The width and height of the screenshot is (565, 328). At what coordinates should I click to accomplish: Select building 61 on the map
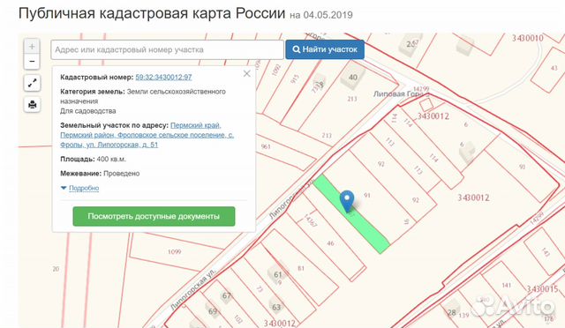point(278,274)
